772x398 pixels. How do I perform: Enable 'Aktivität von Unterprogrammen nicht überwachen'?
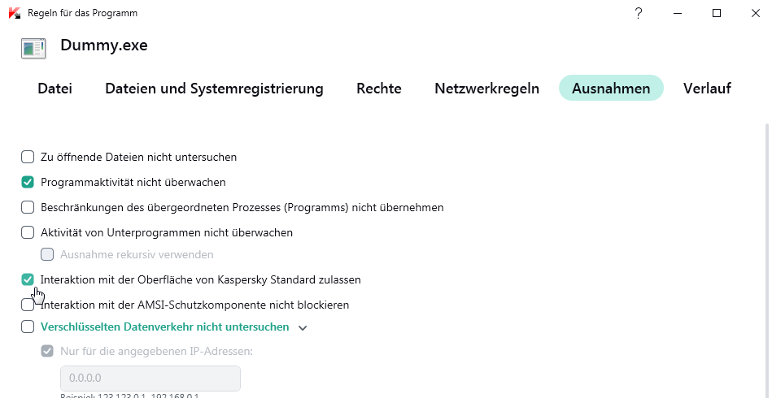[28, 232]
